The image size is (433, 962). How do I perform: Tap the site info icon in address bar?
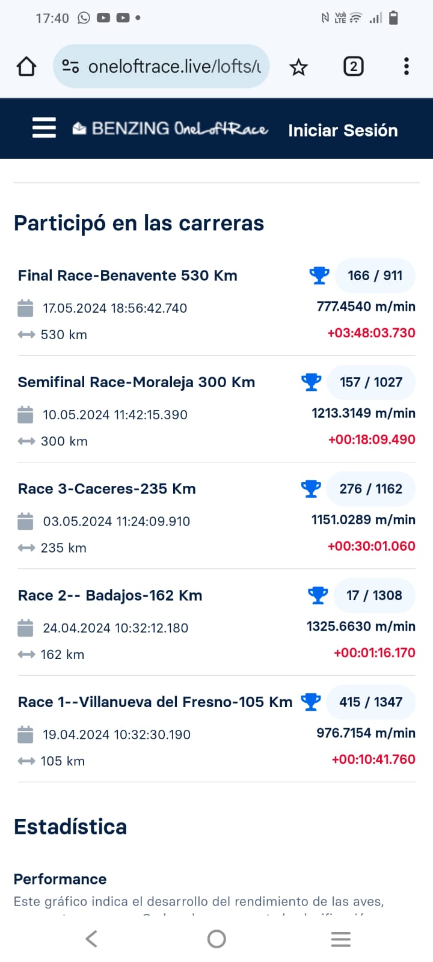click(71, 66)
